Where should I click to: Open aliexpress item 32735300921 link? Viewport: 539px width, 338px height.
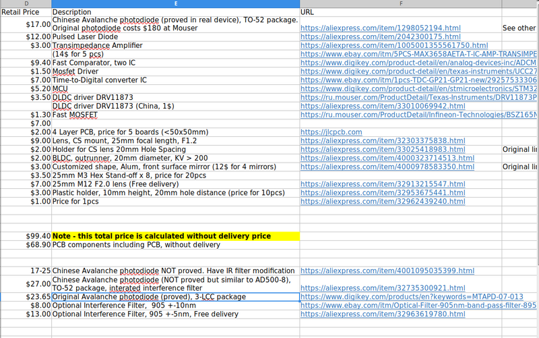tap(383, 288)
